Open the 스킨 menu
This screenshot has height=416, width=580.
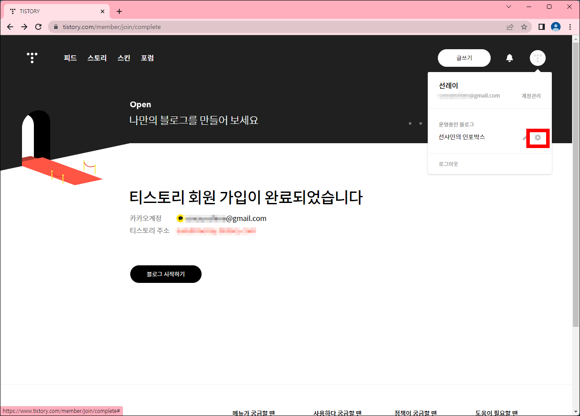point(124,58)
